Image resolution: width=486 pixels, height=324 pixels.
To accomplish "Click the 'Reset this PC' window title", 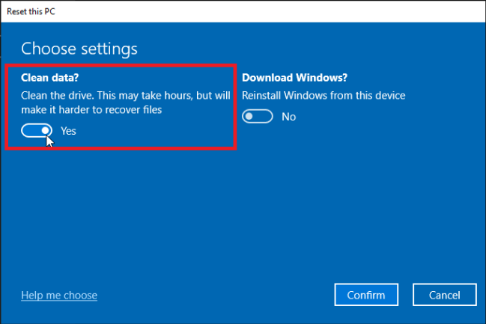I will [x=31, y=11].
